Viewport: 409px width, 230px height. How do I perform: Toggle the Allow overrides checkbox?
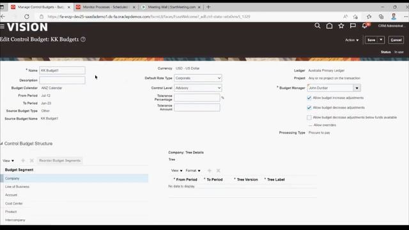[310, 125]
